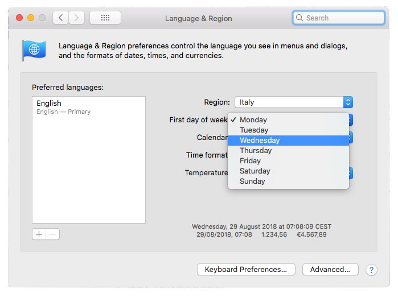
Task: Click the Advanced button
Action: tap(330, 270)
